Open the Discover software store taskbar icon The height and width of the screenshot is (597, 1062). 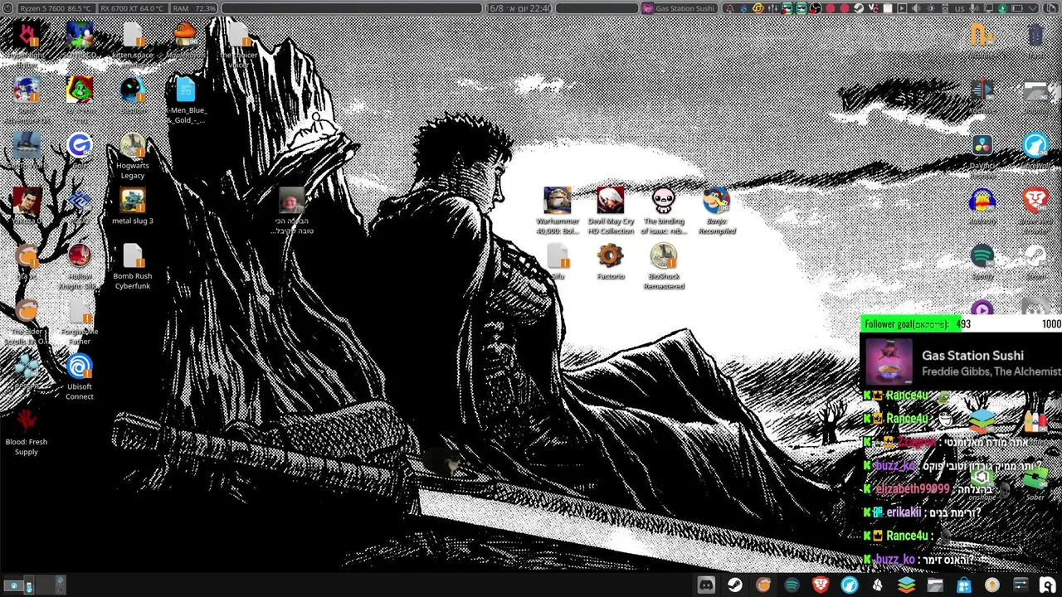pyautogui.click(x=963, y=585)
